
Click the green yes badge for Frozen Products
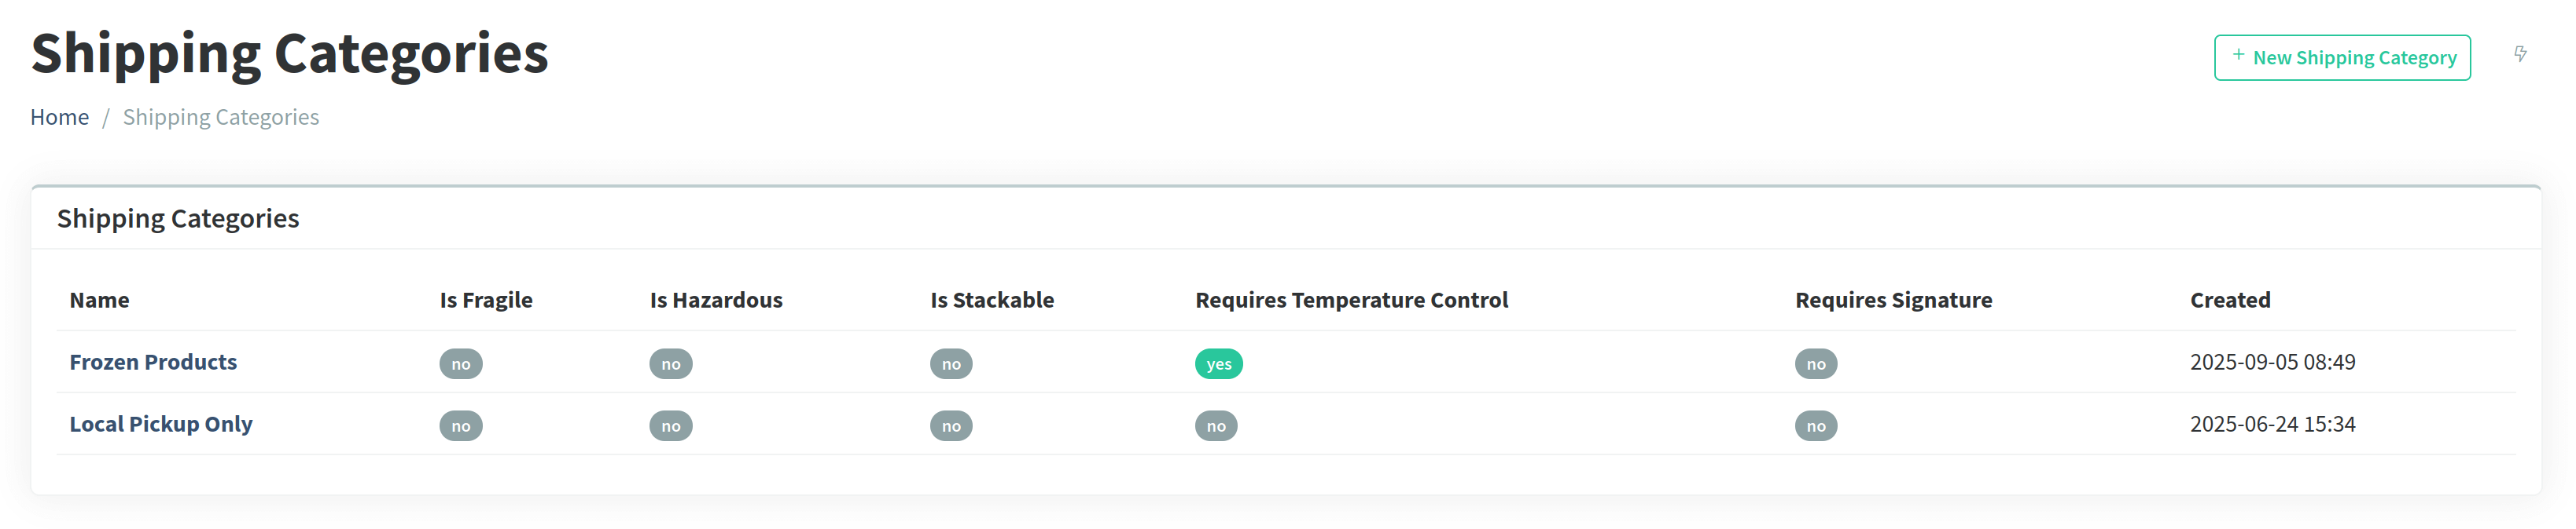pyautogui.click(x=1218, y=364)
